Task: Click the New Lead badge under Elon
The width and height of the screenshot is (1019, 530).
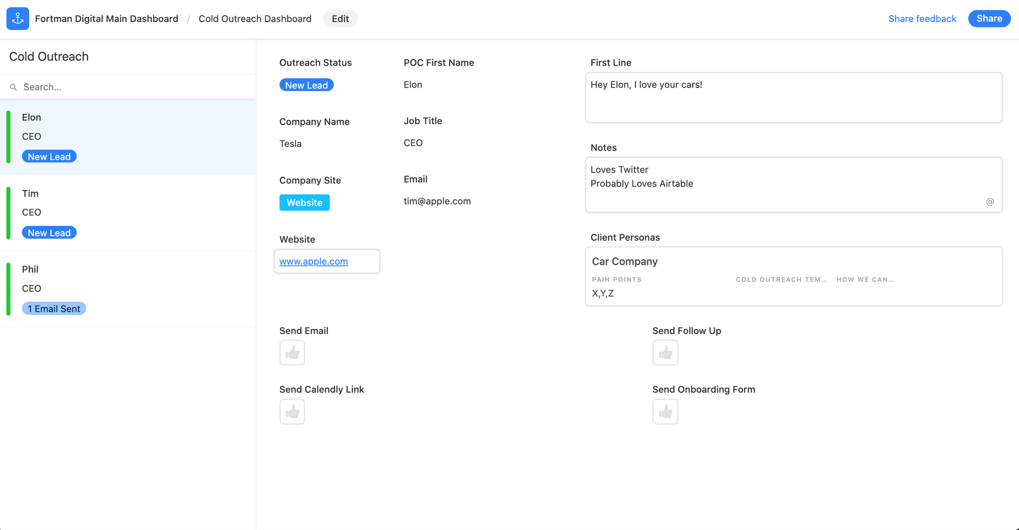Action: click(49, 156)
